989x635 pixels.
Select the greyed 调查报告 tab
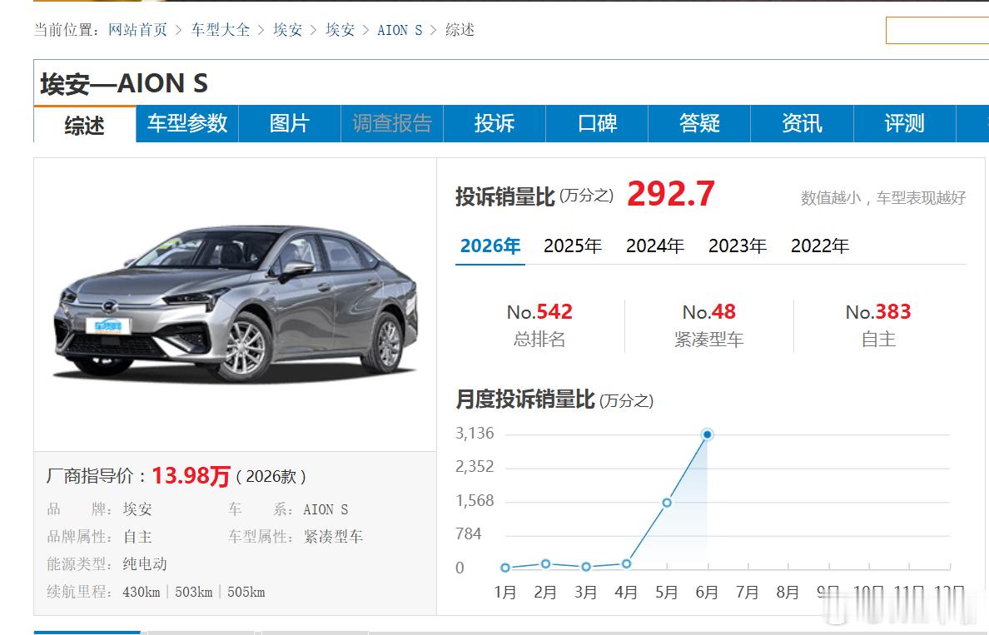(392, 124)
